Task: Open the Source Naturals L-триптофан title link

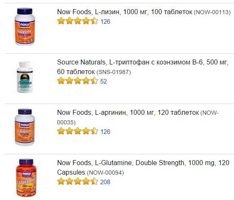Action: pyautogui.click(x=143, y=67)
